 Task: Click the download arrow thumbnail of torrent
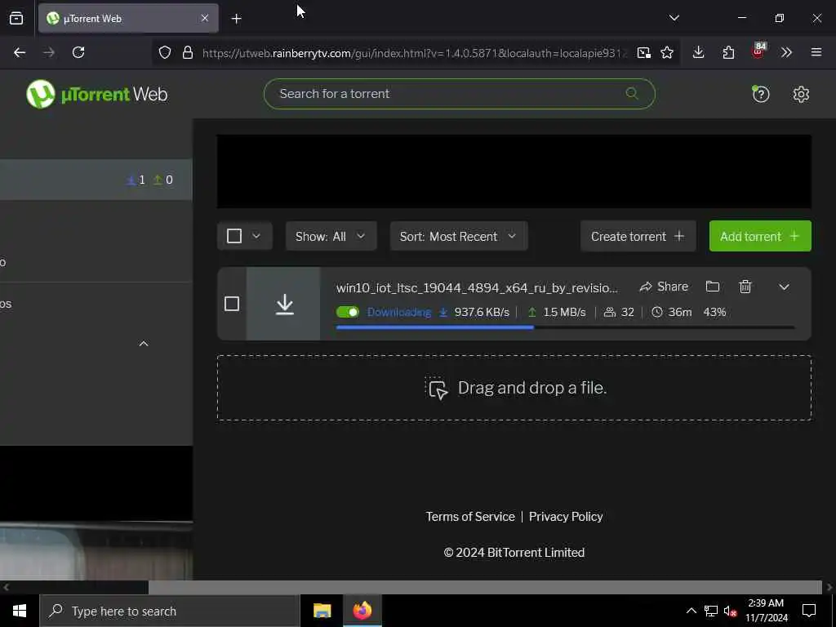click(x=283, y=304)
